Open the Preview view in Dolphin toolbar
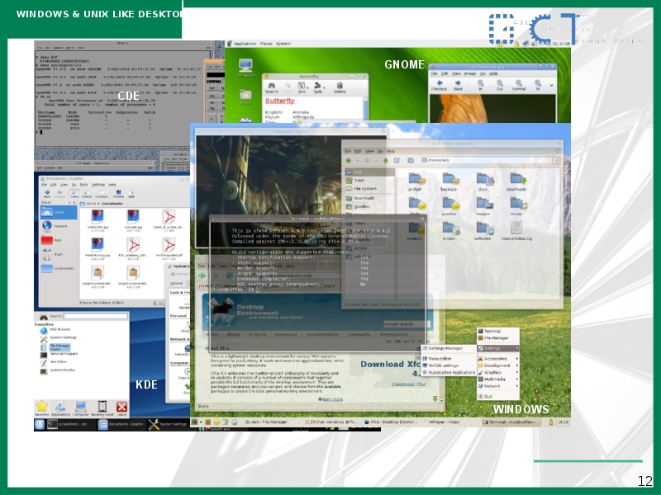 118,193
